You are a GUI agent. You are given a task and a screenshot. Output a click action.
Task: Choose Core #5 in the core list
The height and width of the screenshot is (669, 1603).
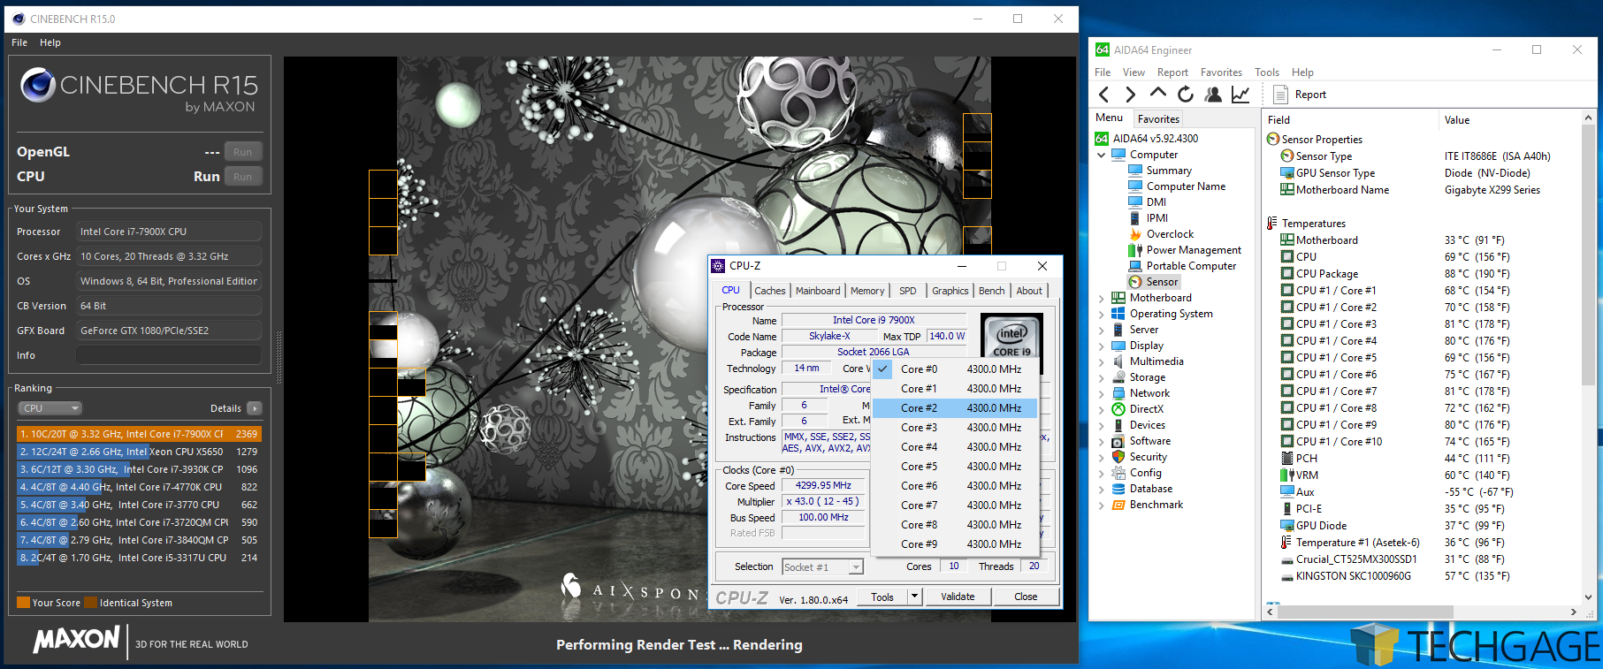955,467
